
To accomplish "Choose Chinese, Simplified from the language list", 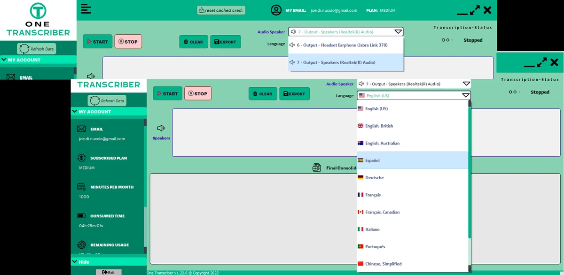I will point(412,264).
